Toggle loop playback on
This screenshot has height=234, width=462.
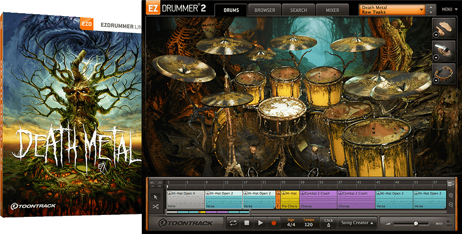[233, 223]
